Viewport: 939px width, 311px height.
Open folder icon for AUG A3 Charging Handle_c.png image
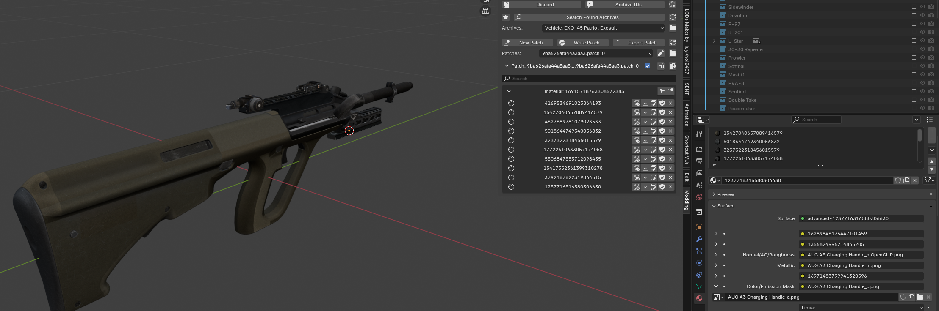920,297
